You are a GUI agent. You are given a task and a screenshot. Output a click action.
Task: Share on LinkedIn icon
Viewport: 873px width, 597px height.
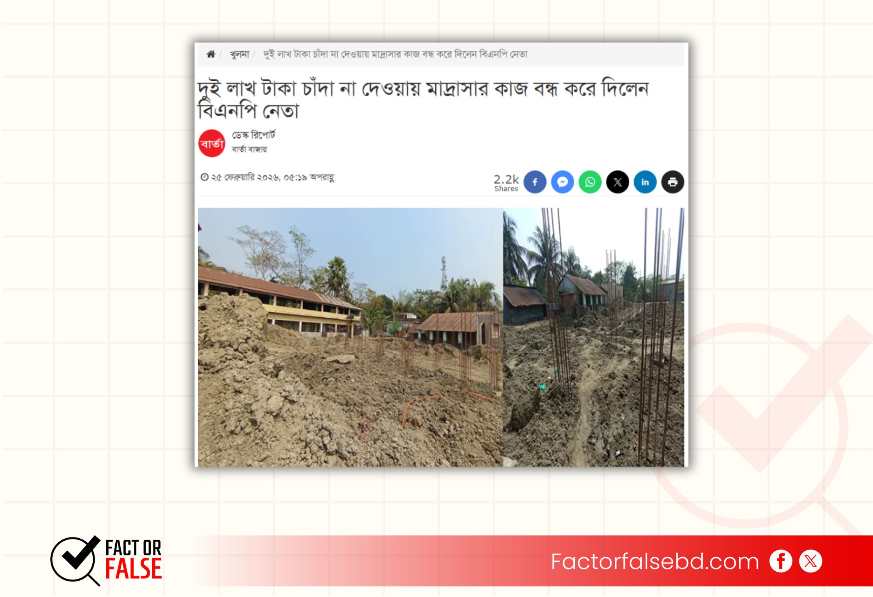click(x=645, y=182)
